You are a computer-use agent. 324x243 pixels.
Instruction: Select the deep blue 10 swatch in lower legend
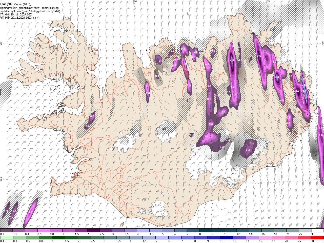[x=226, y=237]
